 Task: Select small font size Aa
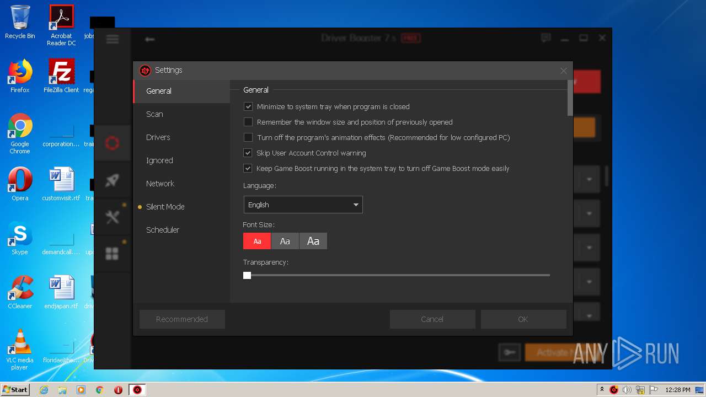pyautogui.click(x=257, y=241)
